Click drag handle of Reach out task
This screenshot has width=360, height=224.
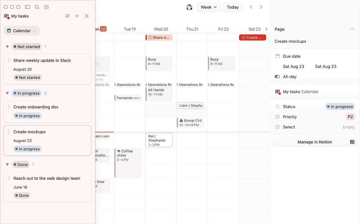9,178
